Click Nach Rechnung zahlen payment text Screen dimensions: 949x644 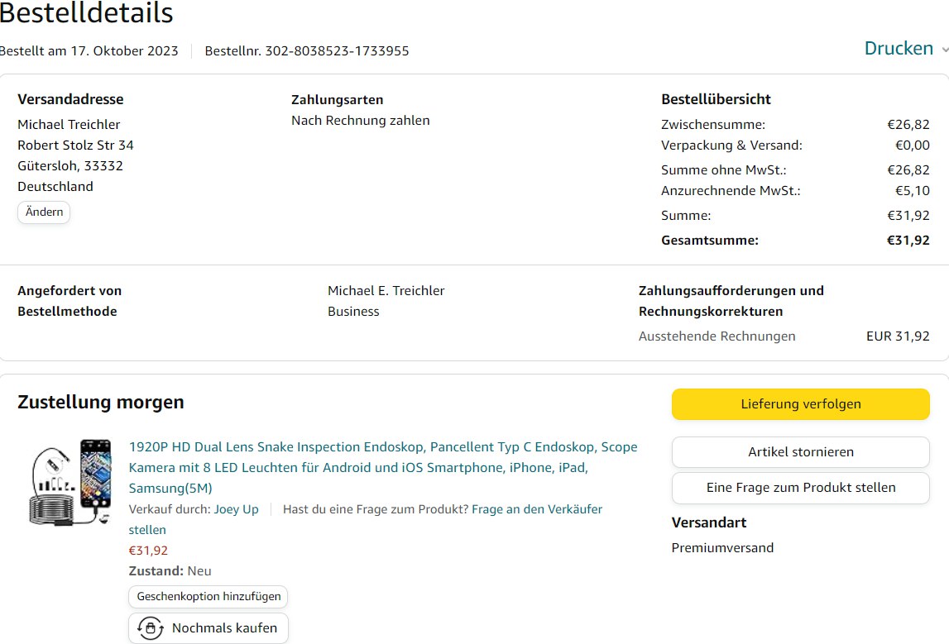(x=360, y=121)
